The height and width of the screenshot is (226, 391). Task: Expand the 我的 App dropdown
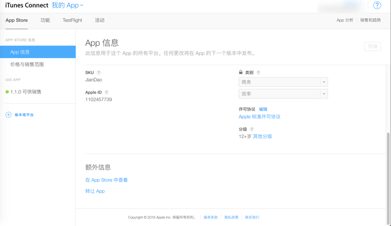coord(67,5)
